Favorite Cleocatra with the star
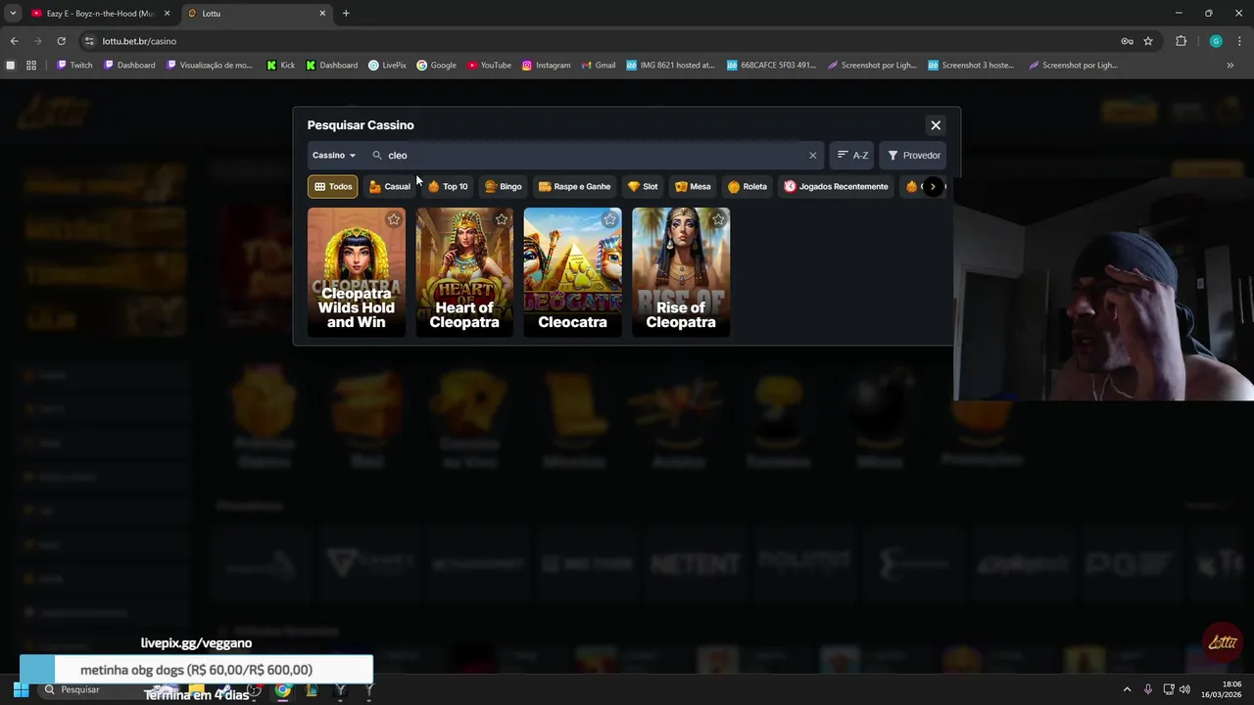The image size is (1254, 705). click(609, 219)
